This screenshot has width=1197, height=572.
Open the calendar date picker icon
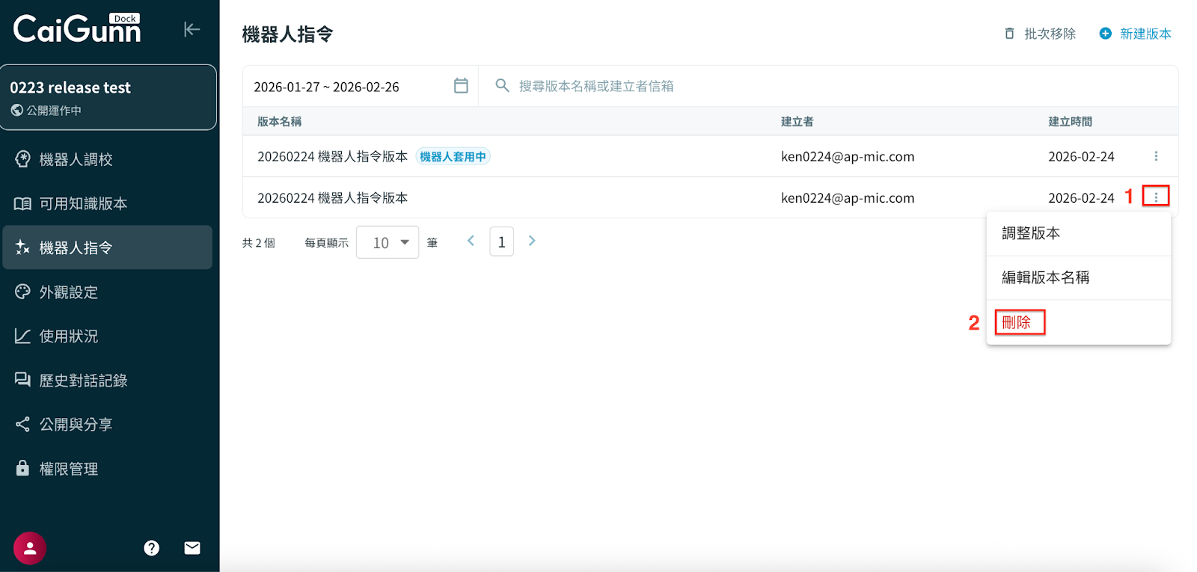(461, 86)
